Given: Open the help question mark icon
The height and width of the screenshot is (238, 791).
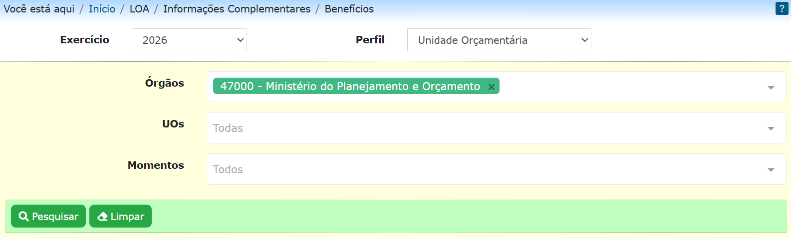Looking at the screenshot, I should pyautogui.click(x=782, y=8).
